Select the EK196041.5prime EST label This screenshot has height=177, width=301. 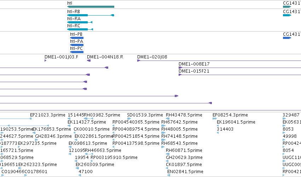(x=236, y=122)
